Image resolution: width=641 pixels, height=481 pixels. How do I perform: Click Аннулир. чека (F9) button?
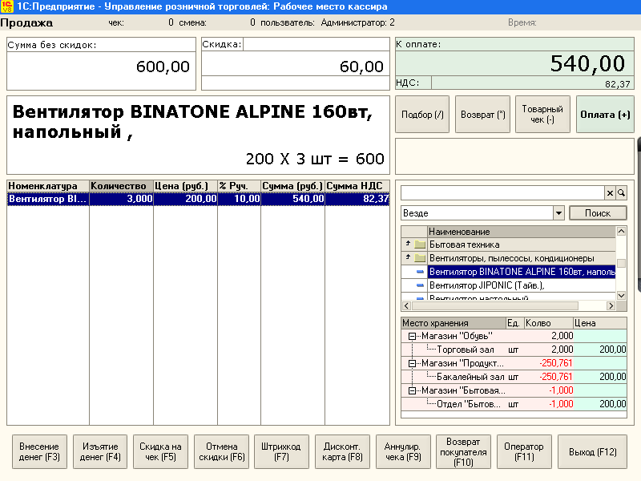point(403,452)
